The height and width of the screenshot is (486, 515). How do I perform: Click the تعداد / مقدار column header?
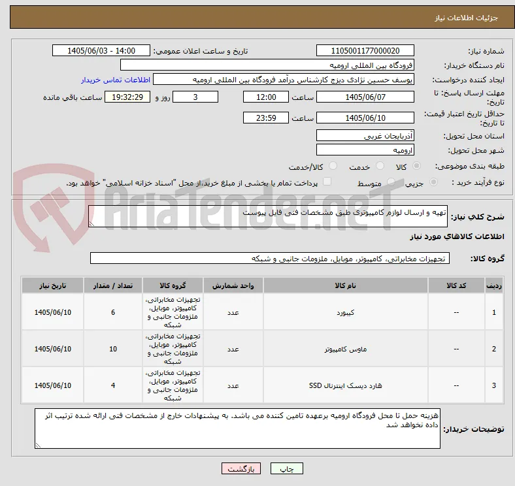click(x=113, y=285)
